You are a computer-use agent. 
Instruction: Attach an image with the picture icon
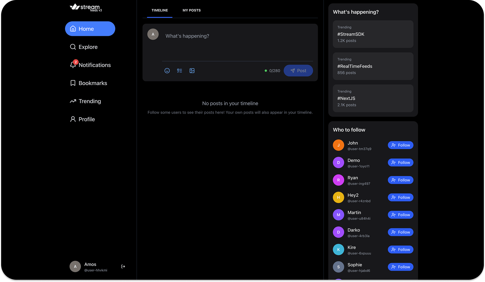[192, 71]
